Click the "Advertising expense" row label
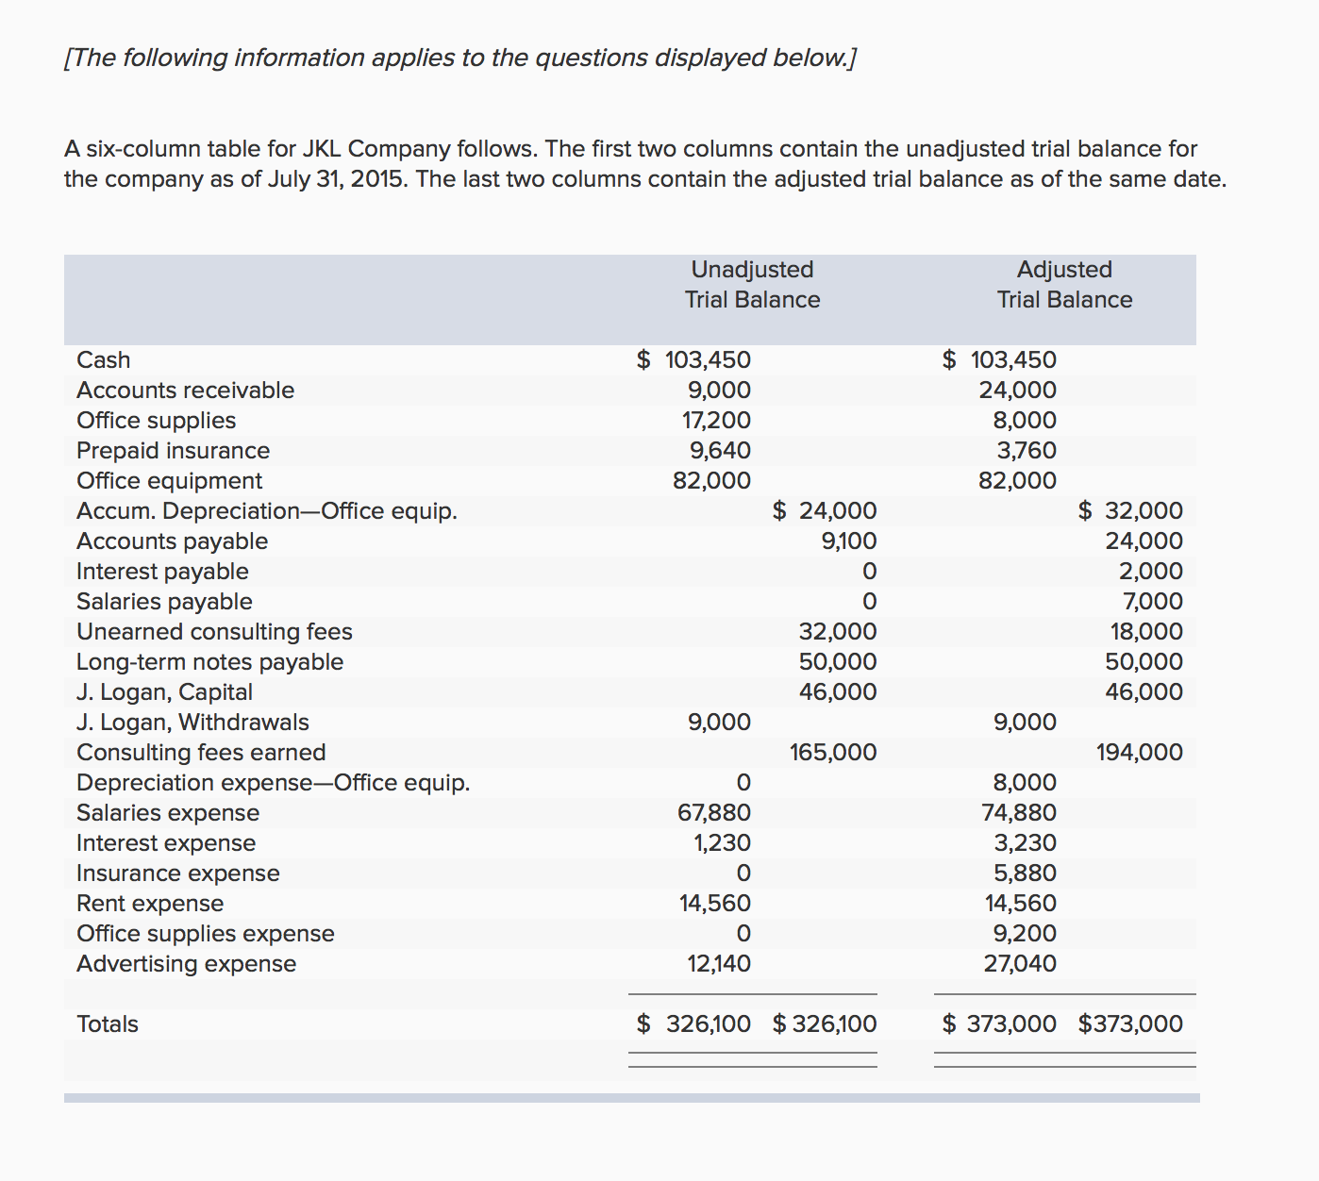This screenshot has height=1181, width=1319. [186, 964]
